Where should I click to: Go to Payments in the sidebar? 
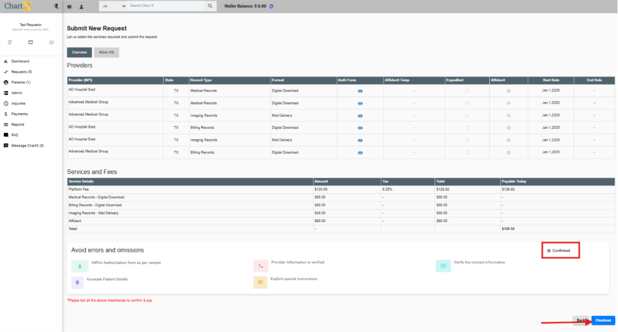point(19,114)
